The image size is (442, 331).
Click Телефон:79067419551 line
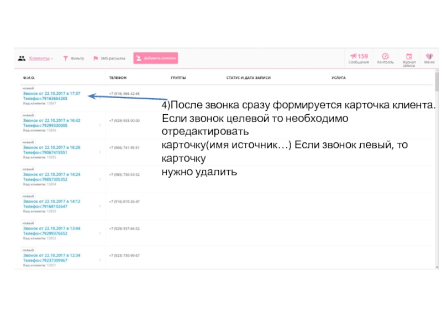point(45,153)
